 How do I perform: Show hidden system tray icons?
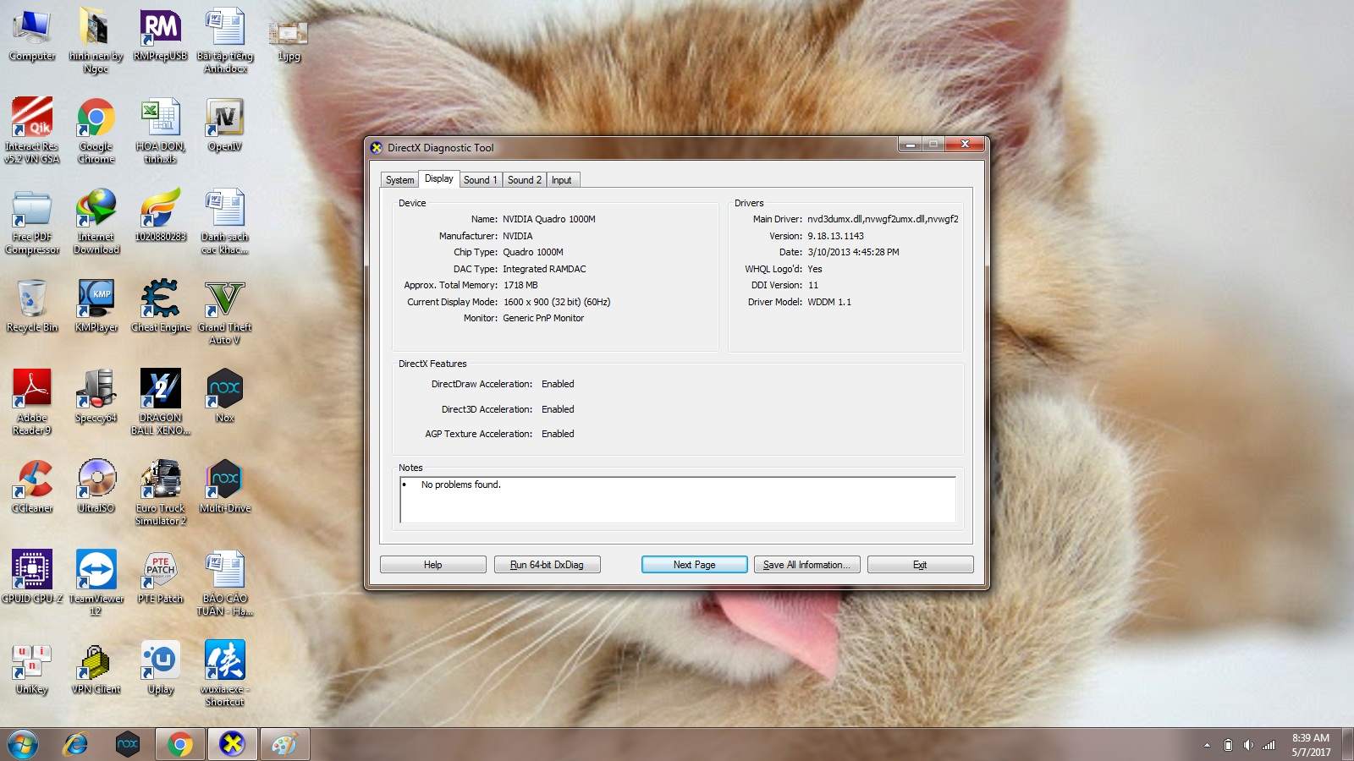click(1207, 745)
